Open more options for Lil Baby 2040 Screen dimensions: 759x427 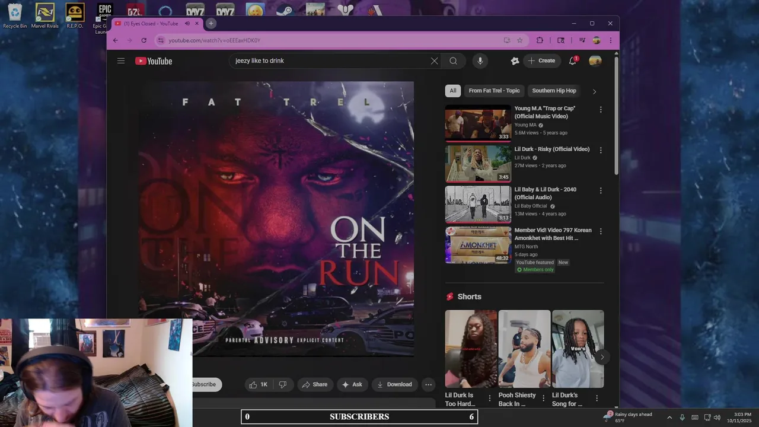pyautogui.click(x=601, y=190)
